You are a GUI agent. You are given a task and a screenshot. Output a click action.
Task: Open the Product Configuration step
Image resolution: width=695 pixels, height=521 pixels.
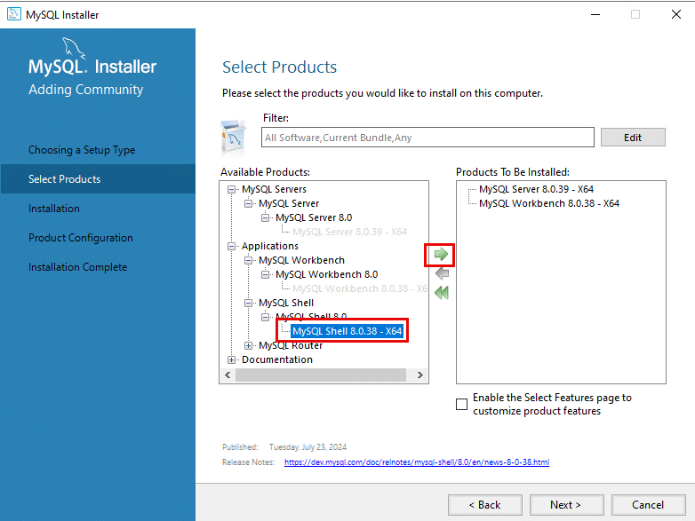[x=81, y=238]
